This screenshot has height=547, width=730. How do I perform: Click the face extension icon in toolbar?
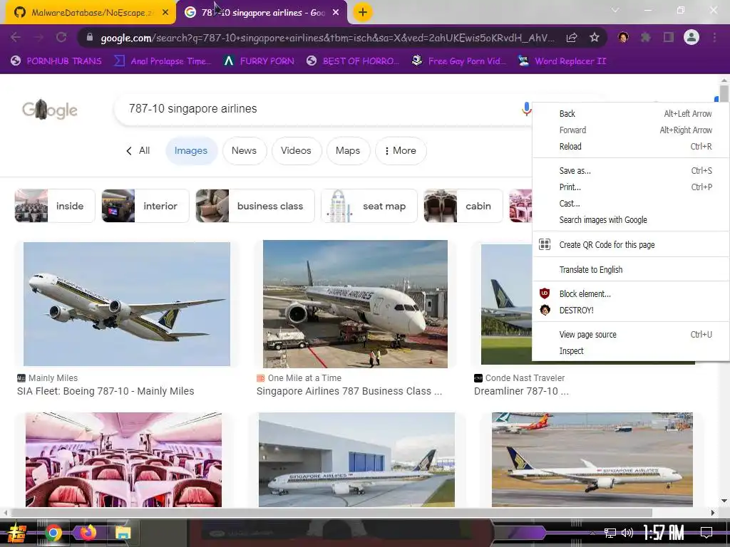coord(623,37)
